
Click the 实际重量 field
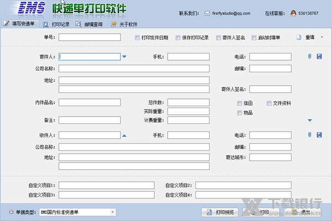pyautogui.click(x=189, y=111)
